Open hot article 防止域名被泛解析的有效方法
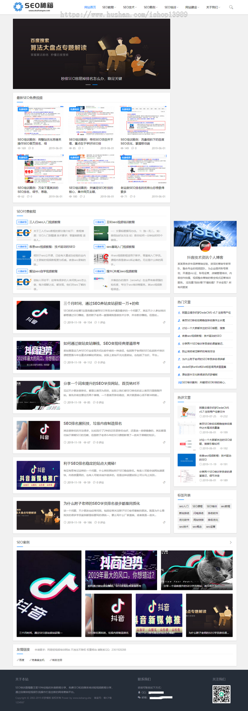Screen dimensions: 248x711 (198, 351)
